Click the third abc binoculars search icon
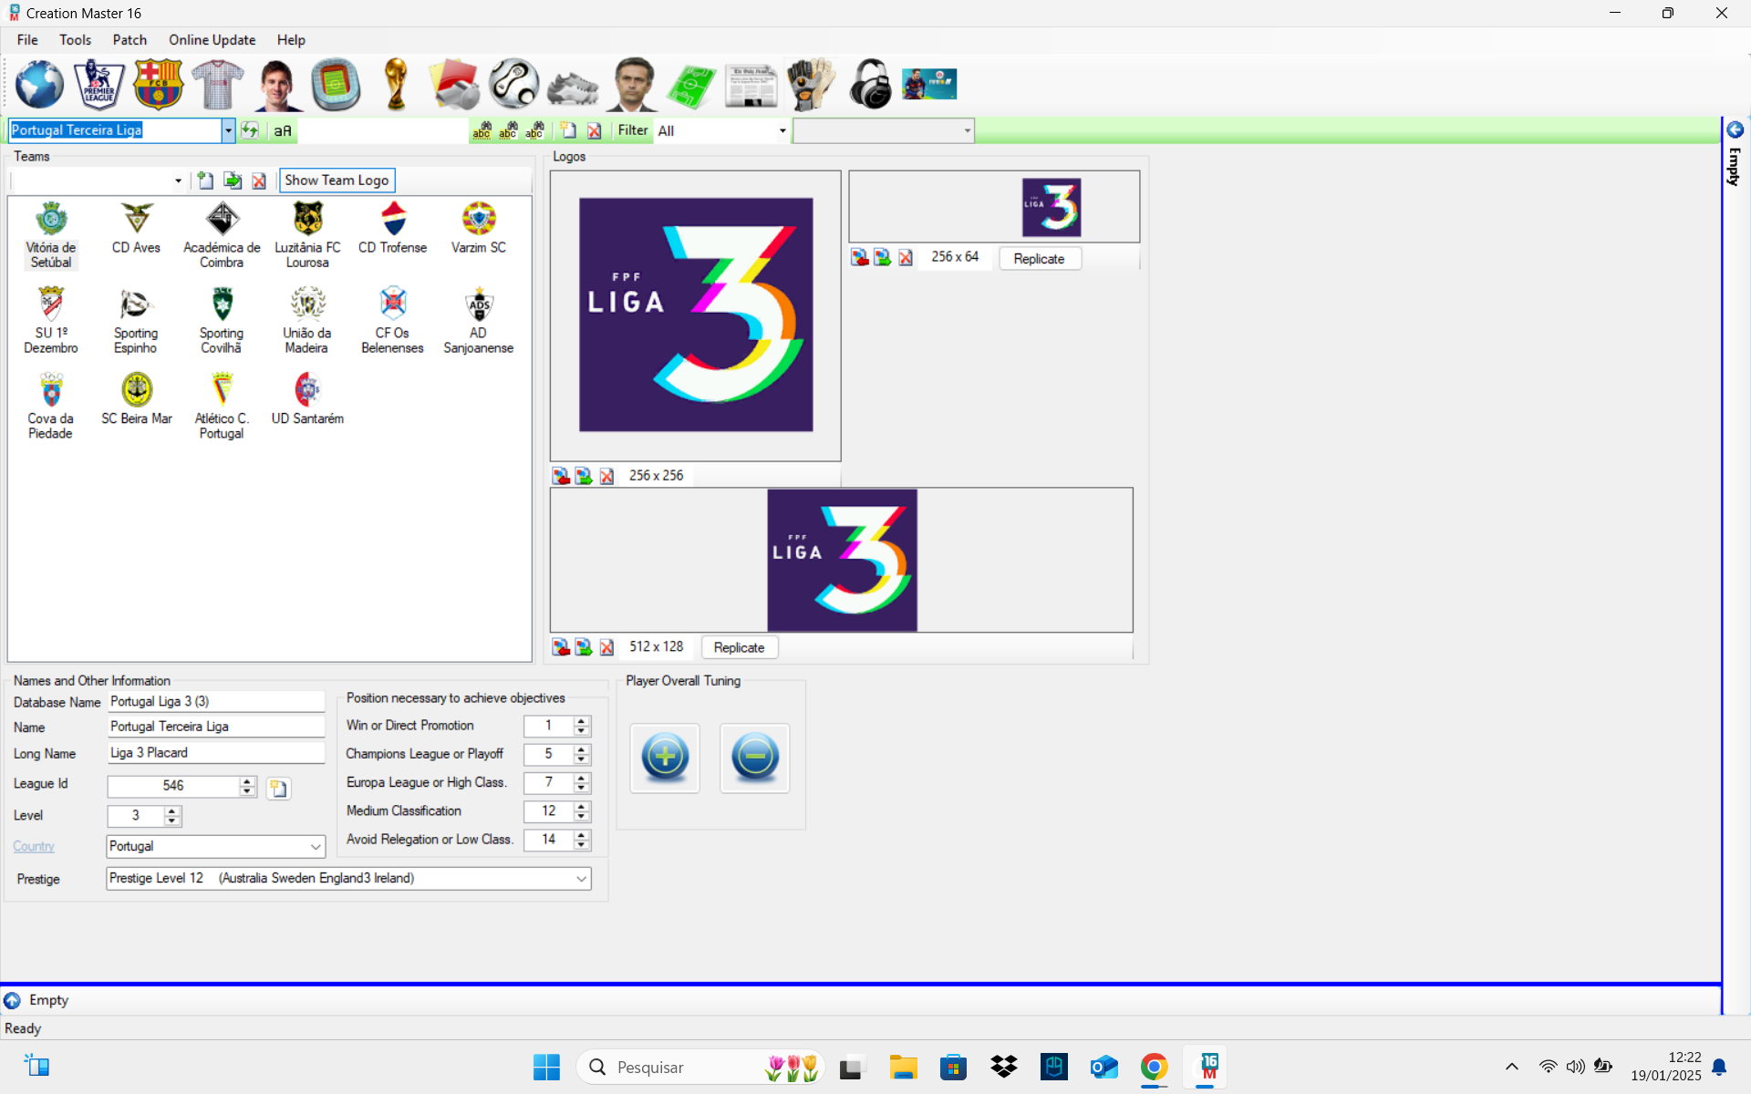This screenshot has height=1094, width=1751. point(534,130)
